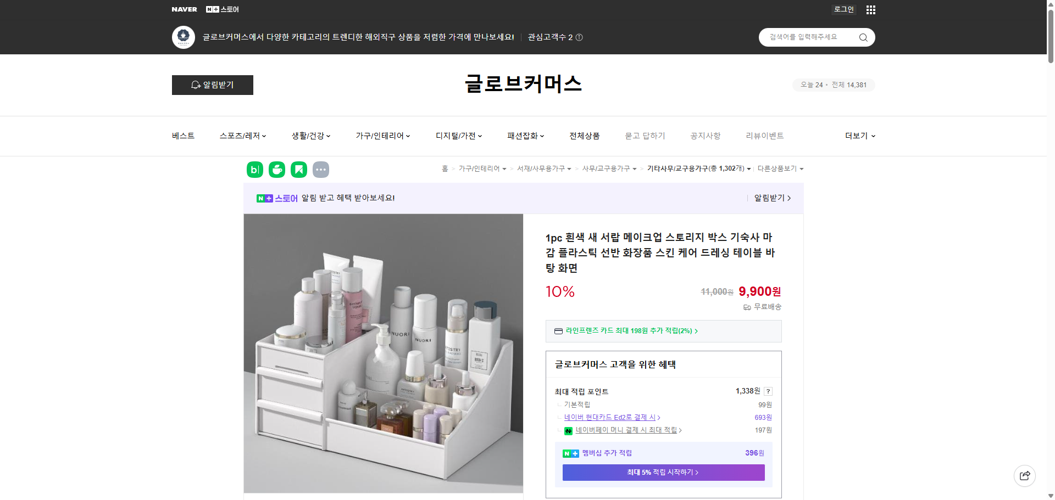The image size is (1055, 500).
Task: Save product using the Keep bookmark icon
Action: (x=298, y=170)
